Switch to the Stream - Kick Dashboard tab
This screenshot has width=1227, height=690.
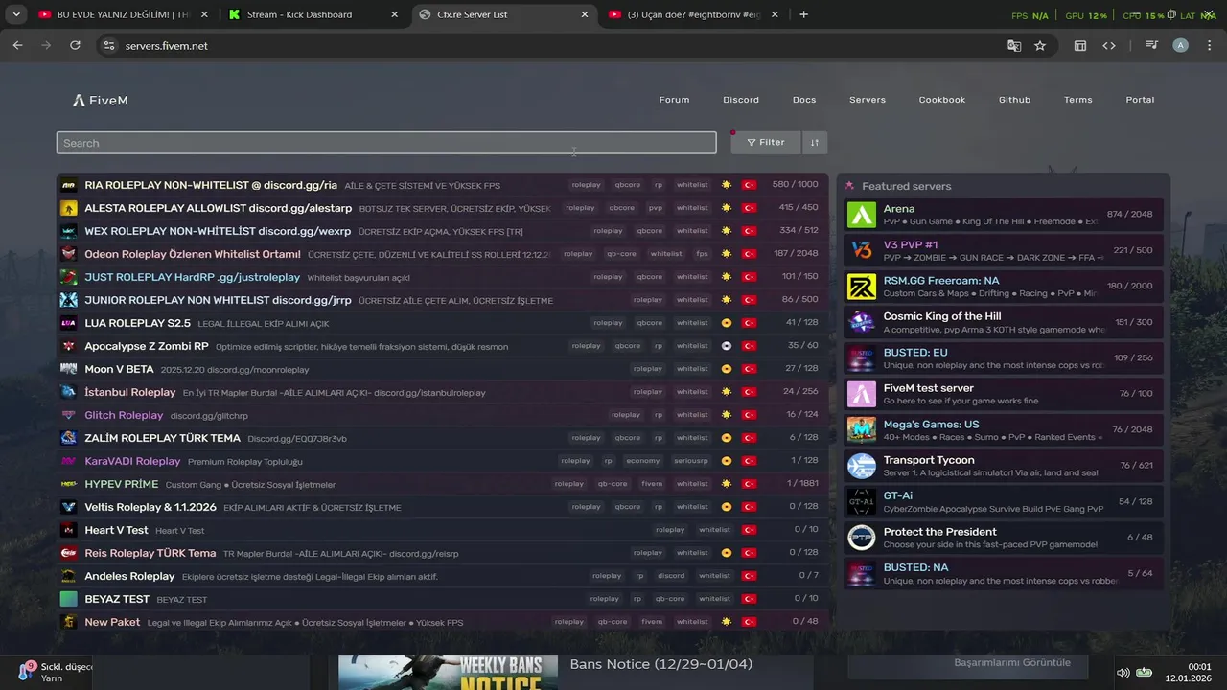tap(314, 14)
